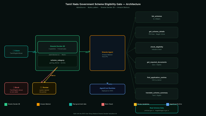Select the Strands Agent box

pos(107,53)
